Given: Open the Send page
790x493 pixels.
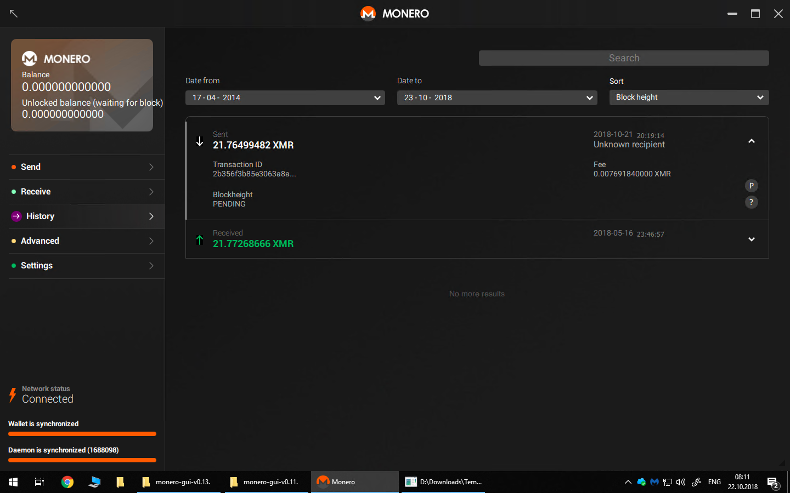Looking at the screenshot, I should tap(87, 167).
